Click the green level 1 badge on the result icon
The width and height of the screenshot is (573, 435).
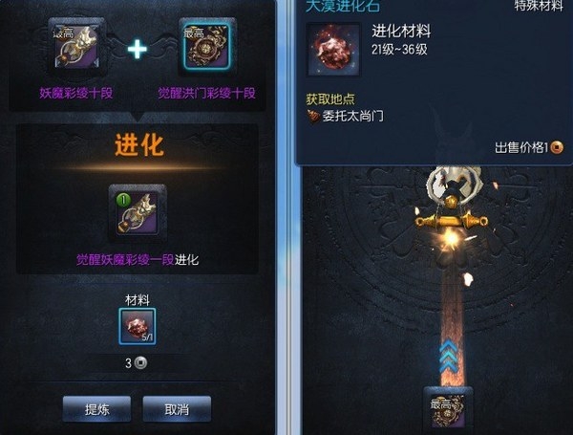[x=123, y=200]
